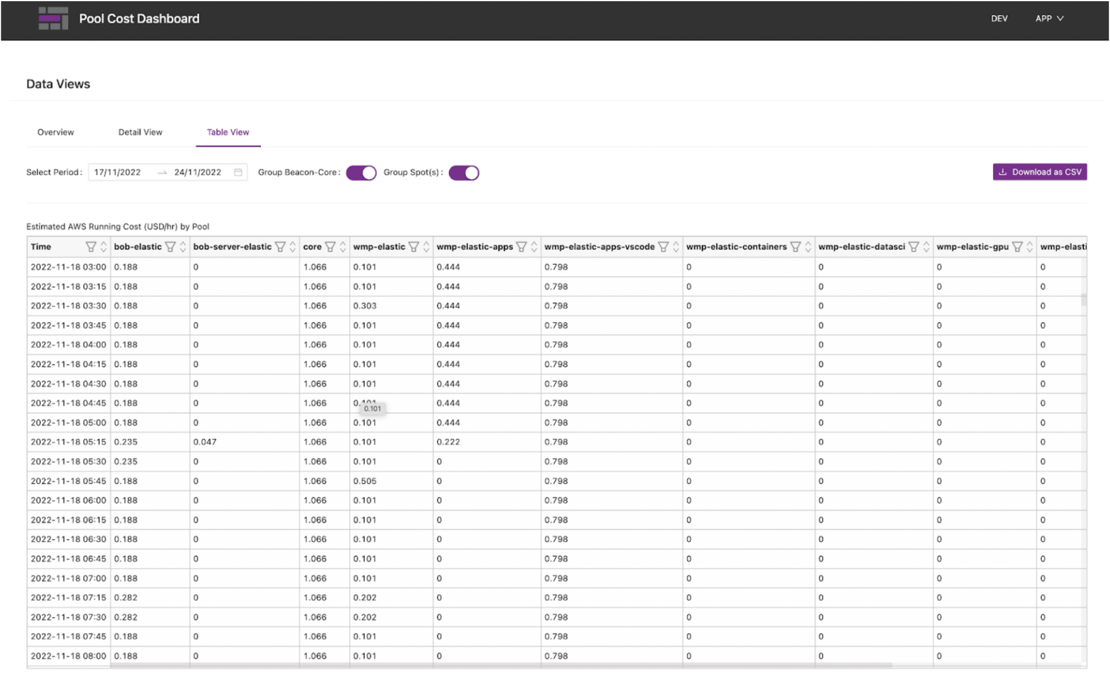Click the table's vertical scrollbar thumb

[1084, 300]
